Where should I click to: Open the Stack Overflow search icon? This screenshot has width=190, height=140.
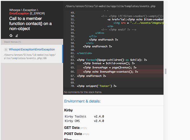[x=17, y=36]
